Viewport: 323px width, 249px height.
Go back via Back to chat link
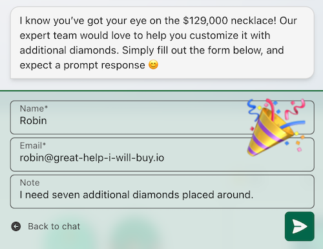(54, 226)
